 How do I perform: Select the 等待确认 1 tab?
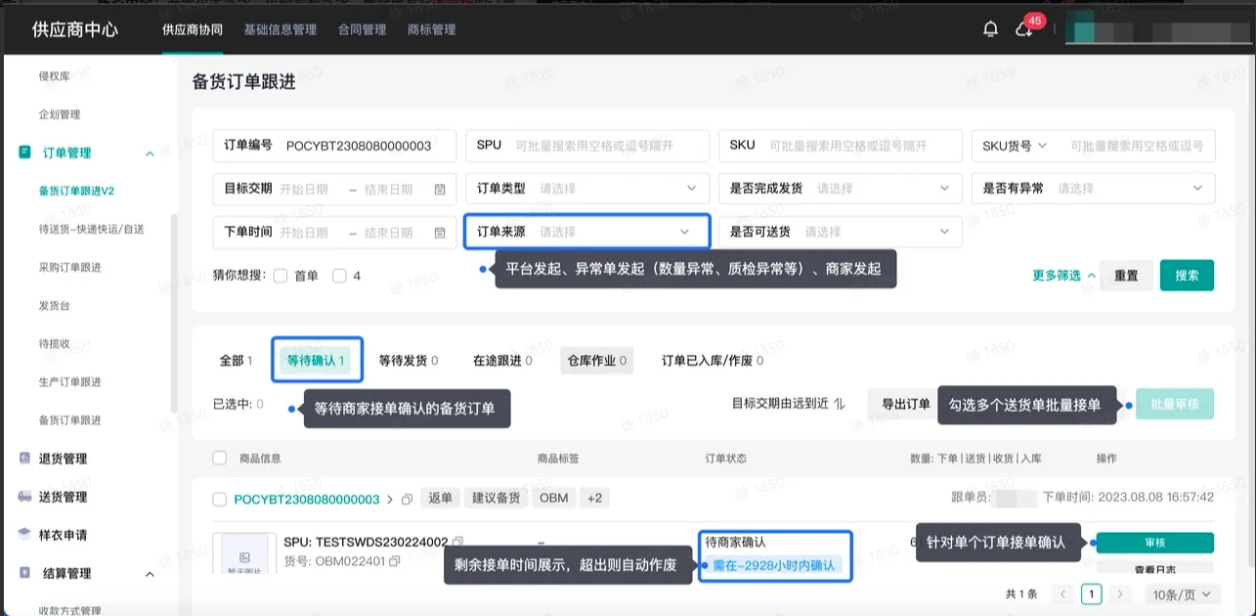(317, 361)
